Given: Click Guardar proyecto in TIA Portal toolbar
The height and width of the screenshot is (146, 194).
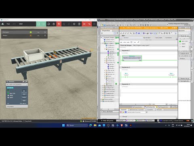Looking at the screenshot, I should pyautogui.click(x=110, y=25).
